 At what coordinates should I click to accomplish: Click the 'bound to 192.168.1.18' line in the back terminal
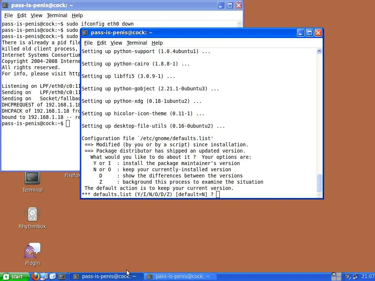(x=41, y=117)
